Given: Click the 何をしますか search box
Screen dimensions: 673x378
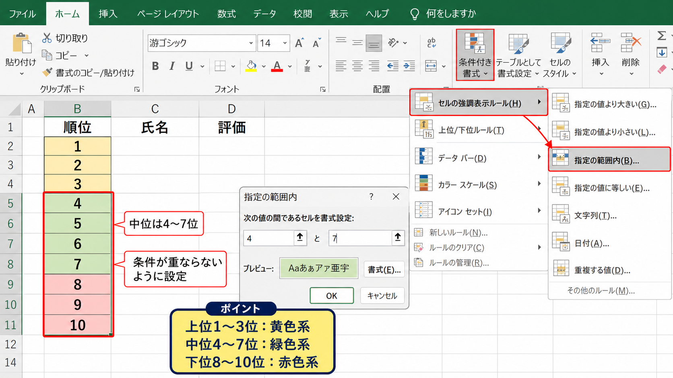Looking at the screenshot, I should (443, 14).
